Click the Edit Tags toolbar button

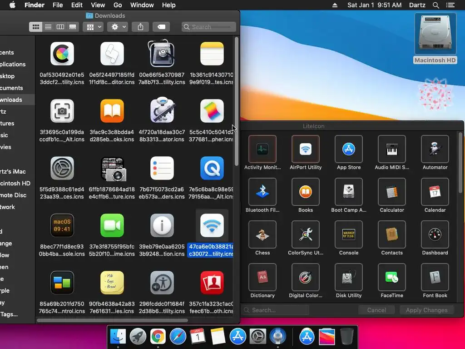[161, 27]
